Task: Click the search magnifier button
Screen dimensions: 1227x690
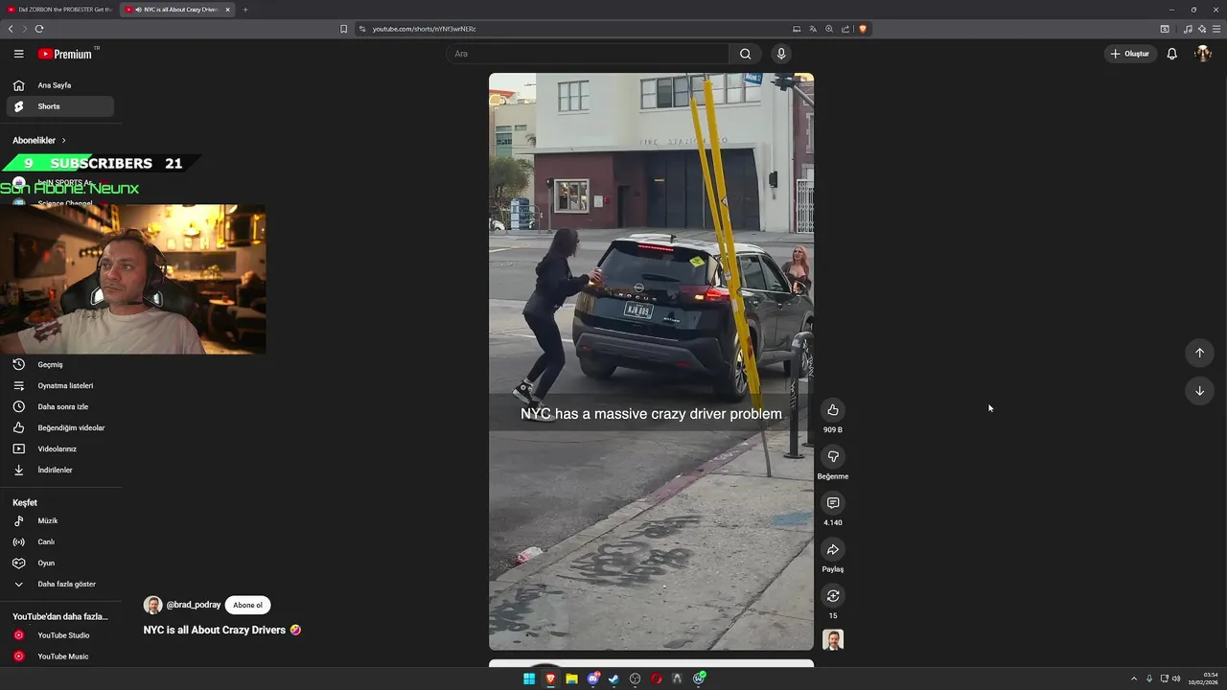Action: click(745, 54)
